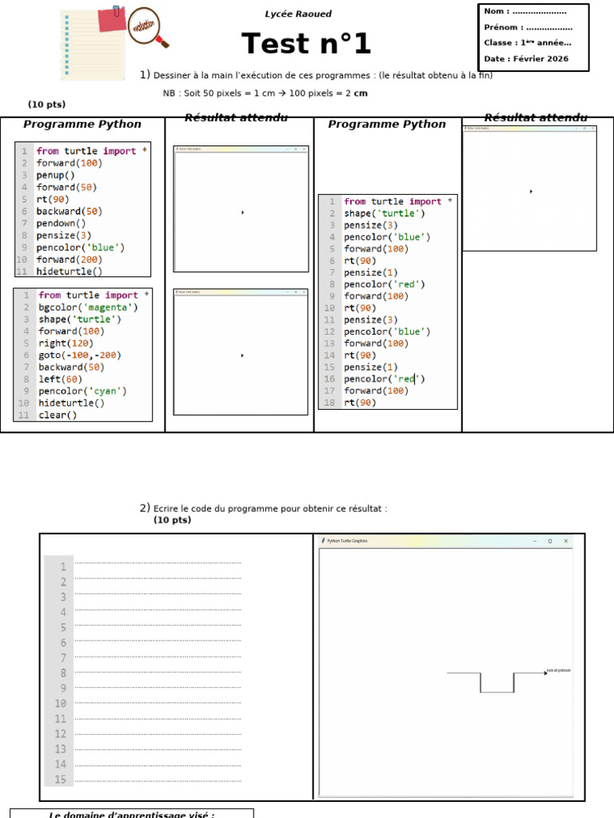Click the empty result window beside magenta program

click(x=241, y=352)
